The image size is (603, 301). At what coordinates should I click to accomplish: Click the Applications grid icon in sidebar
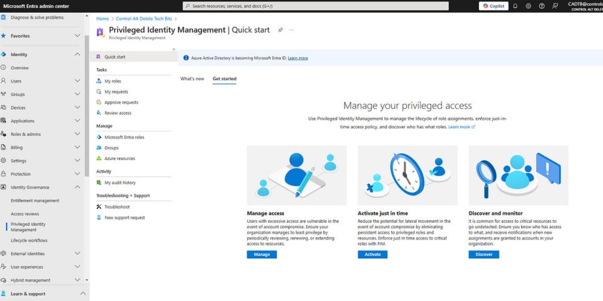[4, 120]
